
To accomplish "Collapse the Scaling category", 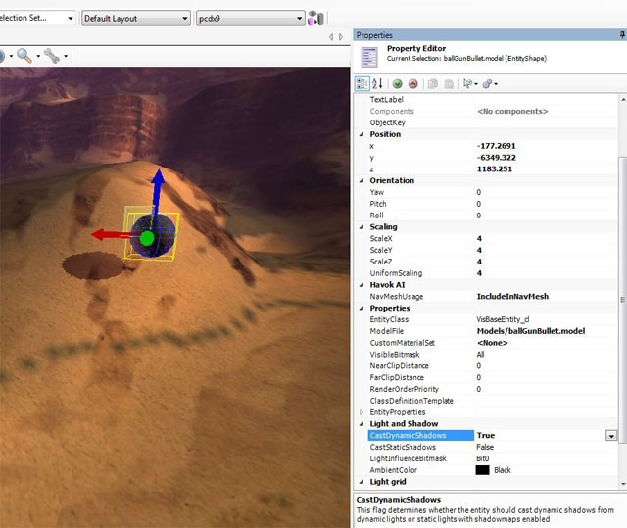I will pyautogui.click(x=362, y=227).
